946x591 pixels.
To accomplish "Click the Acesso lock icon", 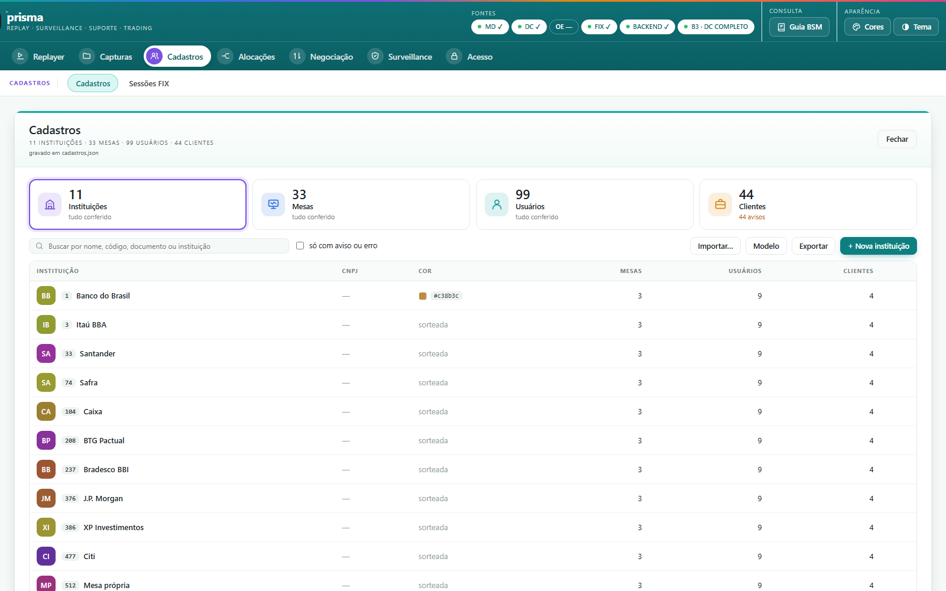I will (454, 56).
